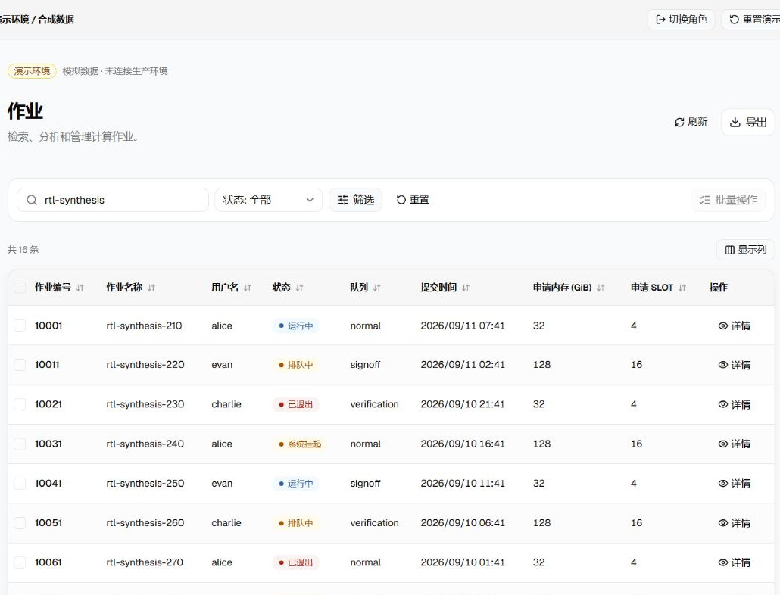Sort by 用户名 column sort icon
The image size is (780, 595).
[x=247, y=288]
